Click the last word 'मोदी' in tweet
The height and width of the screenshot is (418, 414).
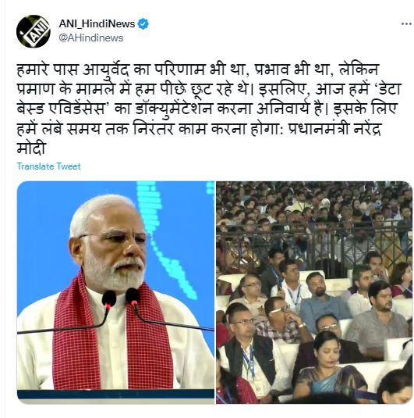pos(31,148)
